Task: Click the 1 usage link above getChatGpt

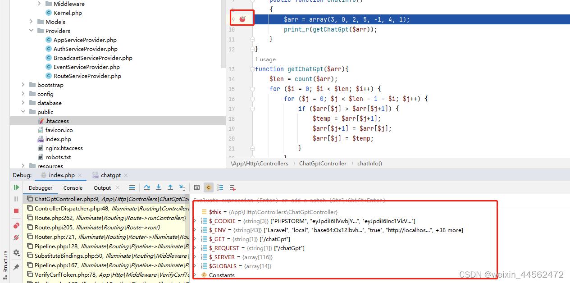Action: point(265,59)
